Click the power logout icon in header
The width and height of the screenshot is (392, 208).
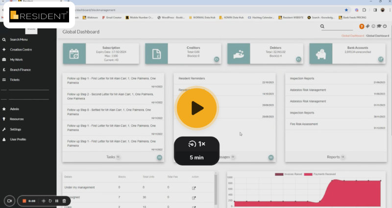click(385, 26)
